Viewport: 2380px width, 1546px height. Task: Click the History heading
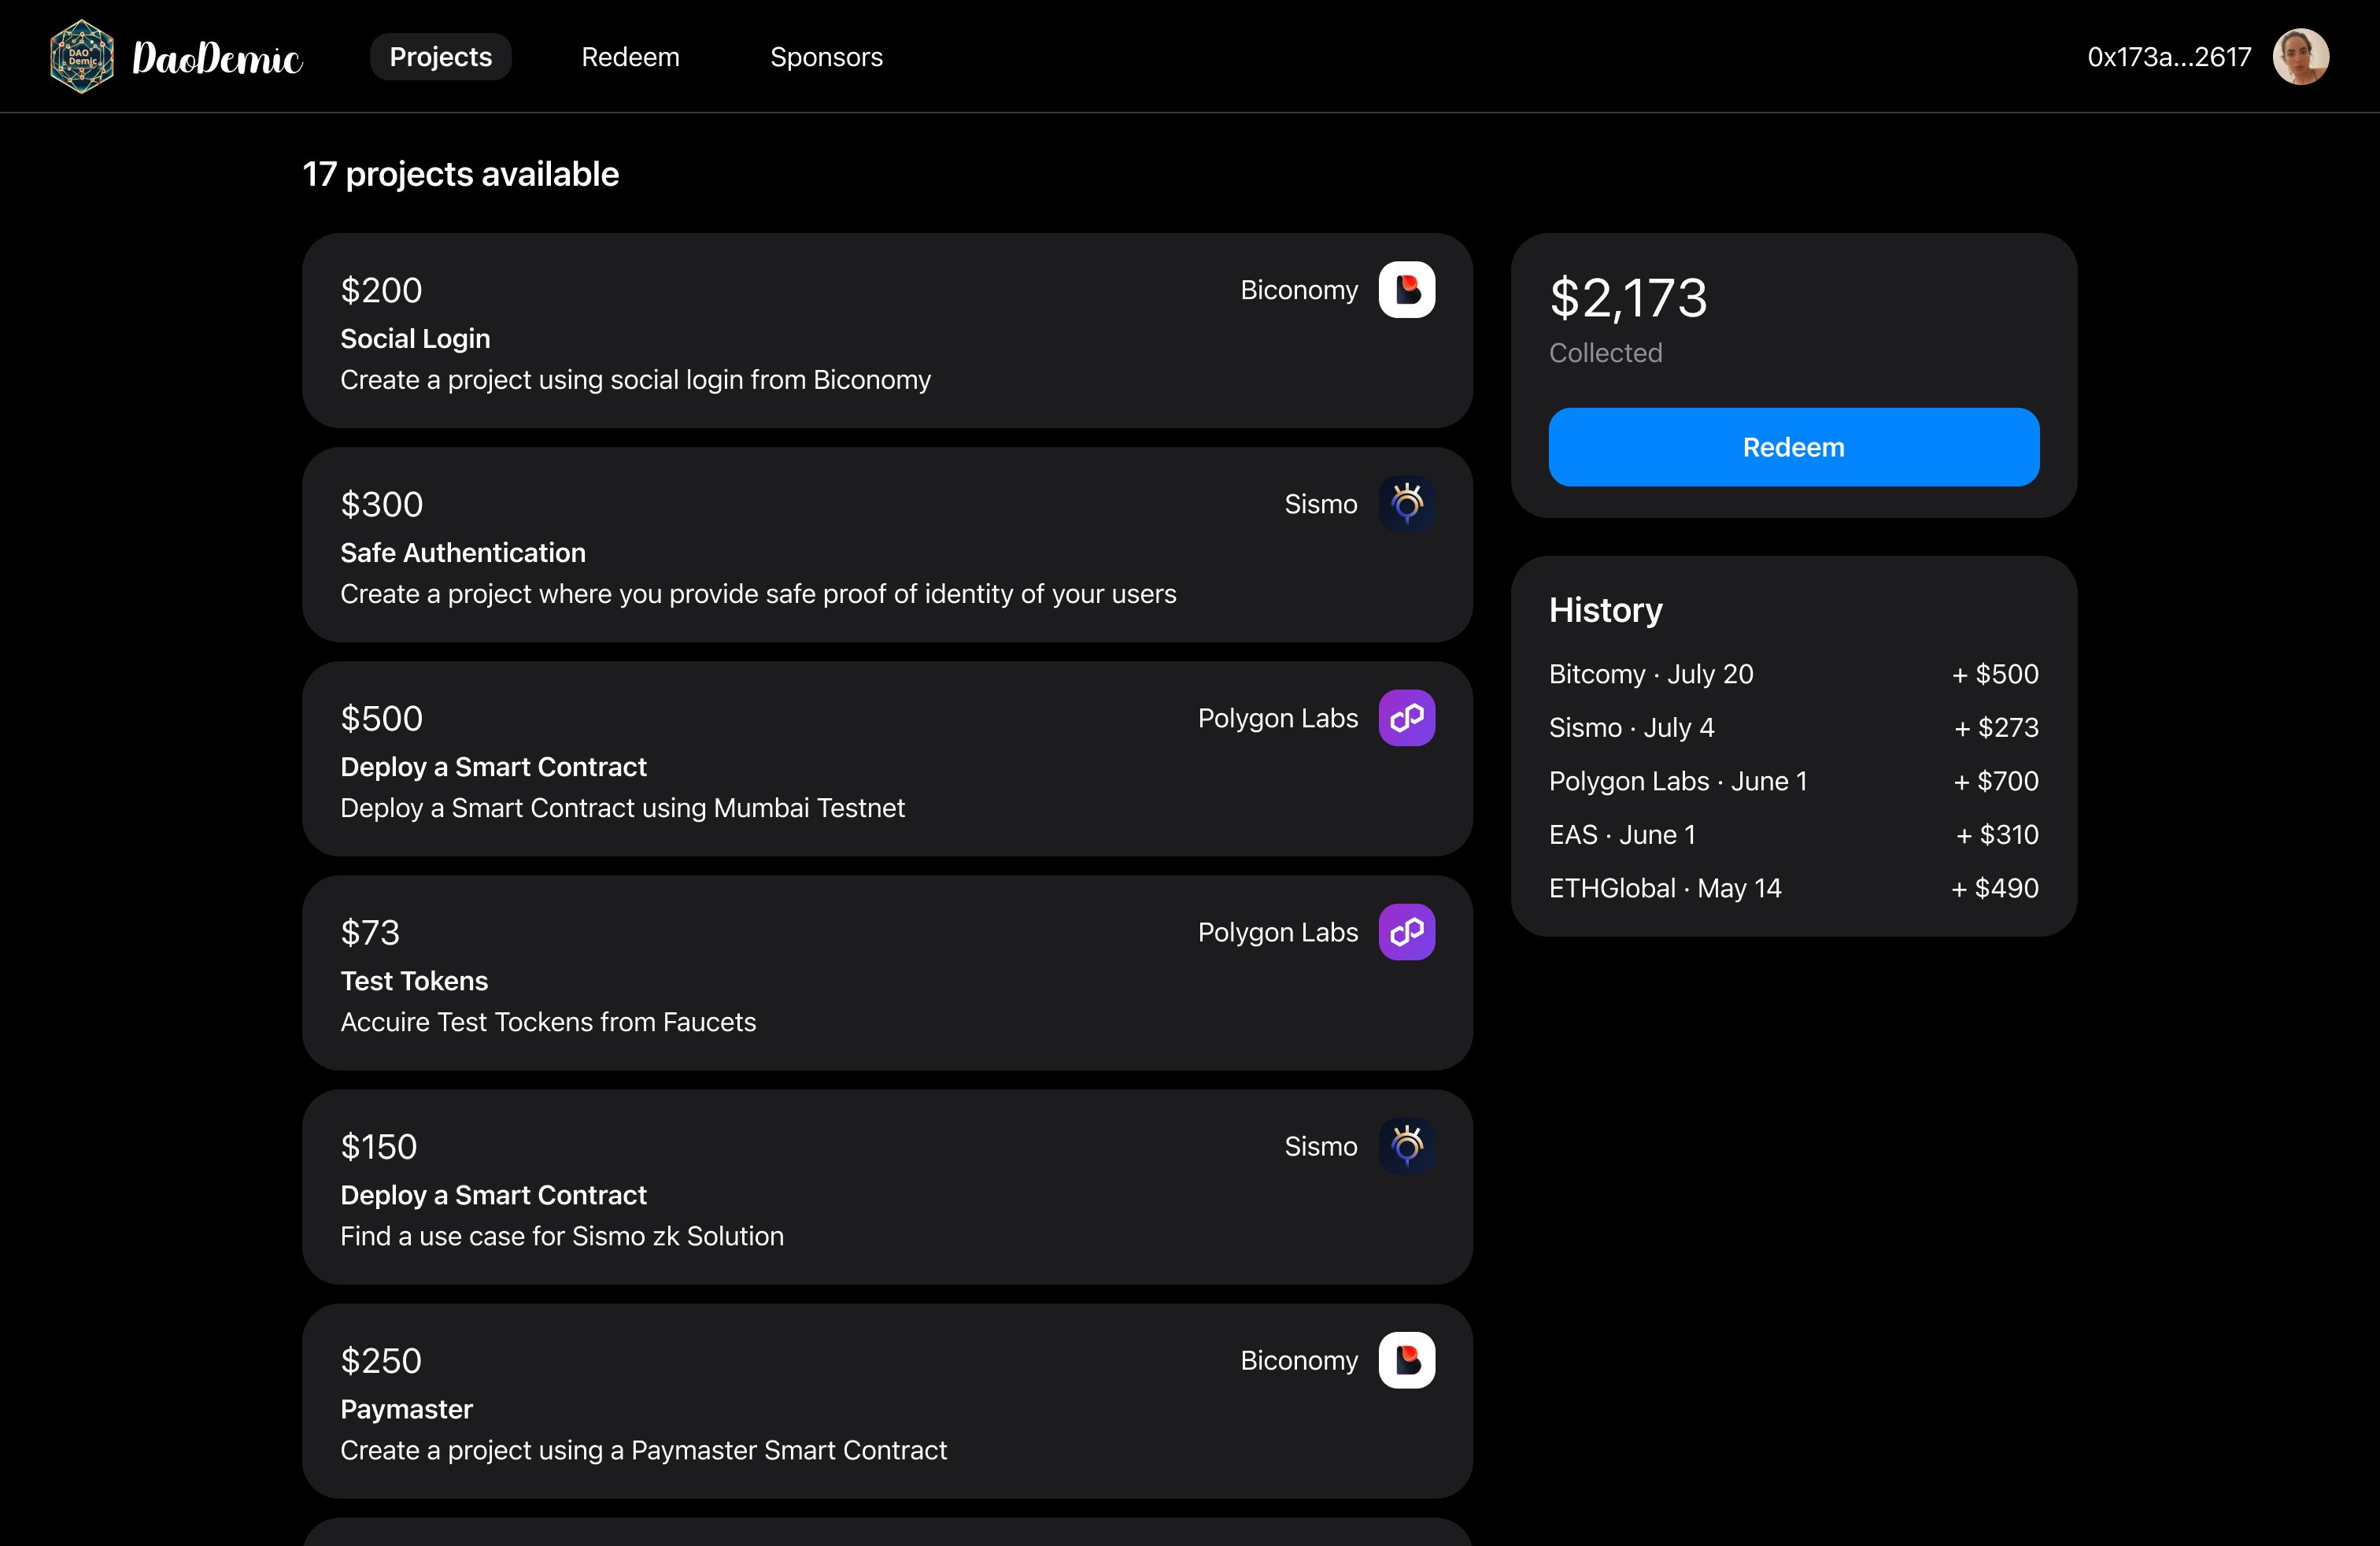pyautogui.click(x=1605, y=610)
